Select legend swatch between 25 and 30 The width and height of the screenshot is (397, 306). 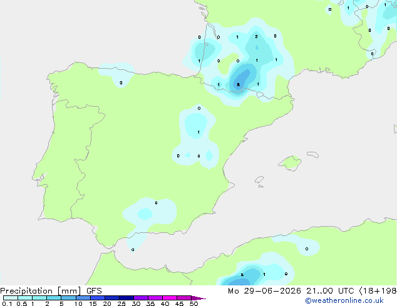126,298
